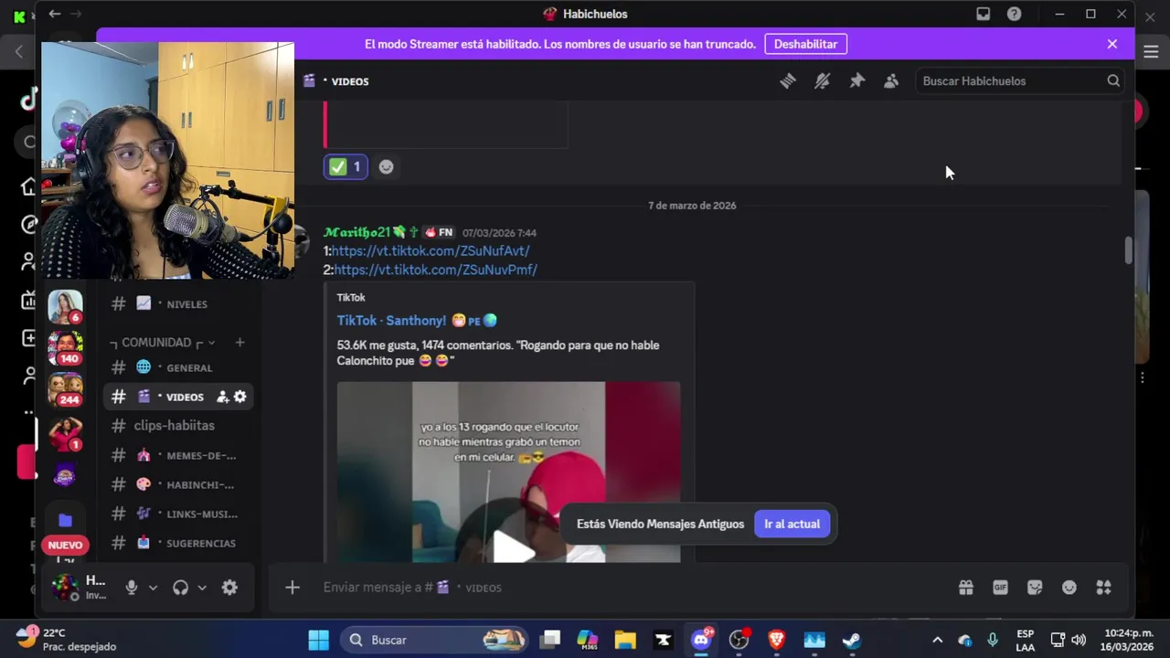1170x658 pixels.
Task: Open the GENERAL channel
Action: [178, 367]
